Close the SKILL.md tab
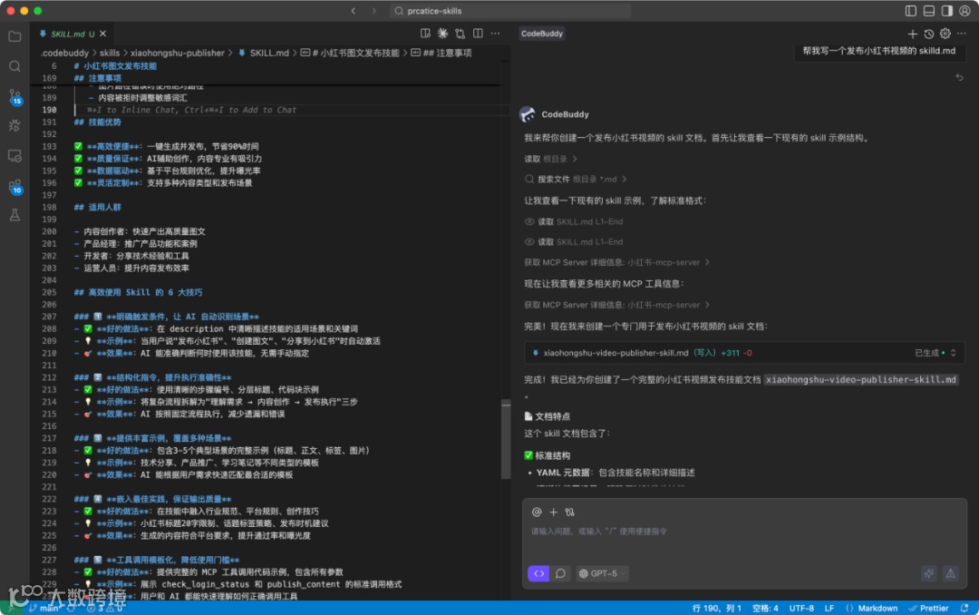979x615 pixels. [x=103, y=34]
